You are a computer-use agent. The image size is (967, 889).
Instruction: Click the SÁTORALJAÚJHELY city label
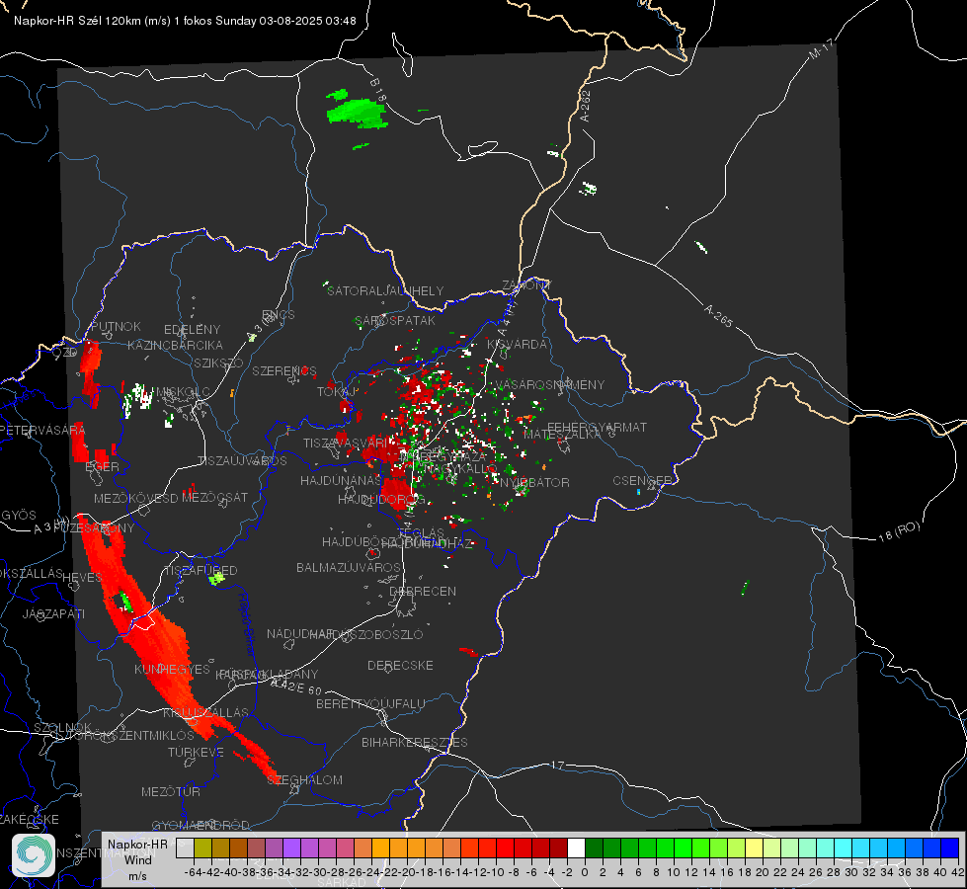(x=385, y=290)
